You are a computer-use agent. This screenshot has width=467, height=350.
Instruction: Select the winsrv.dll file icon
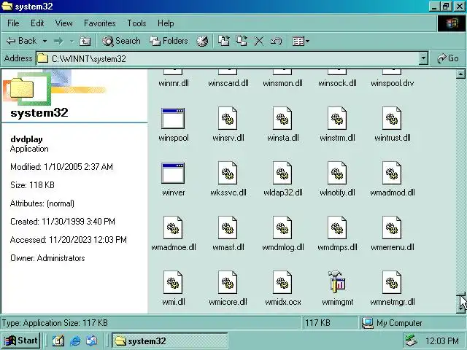pos(228,118)
